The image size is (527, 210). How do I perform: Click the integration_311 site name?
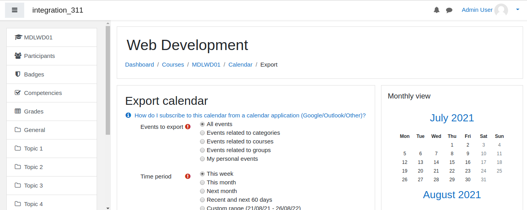(x=58, y=10)
